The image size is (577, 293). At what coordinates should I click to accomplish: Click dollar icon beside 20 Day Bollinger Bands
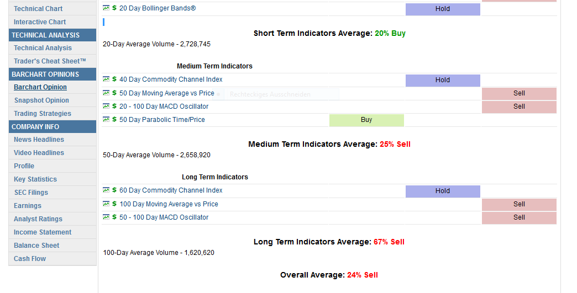(114, 8)
